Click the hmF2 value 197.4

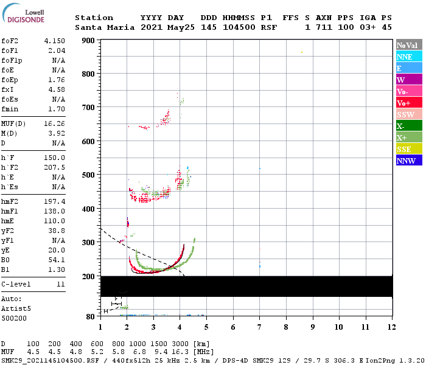[x=55, y=201]
